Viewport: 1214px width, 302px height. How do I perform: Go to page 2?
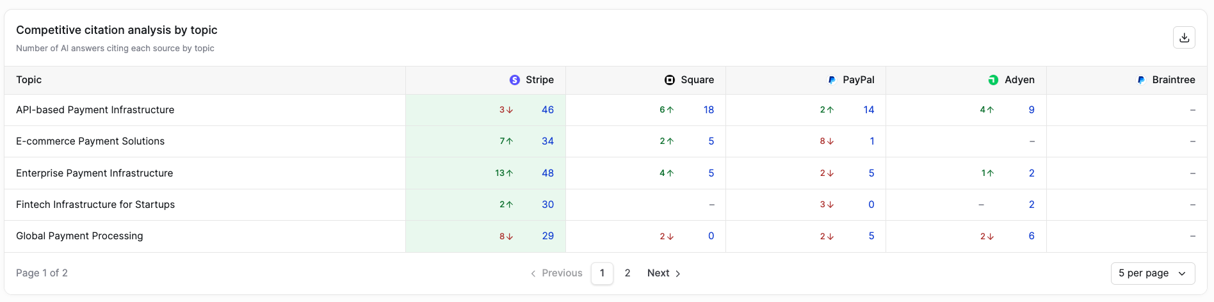point(627,273)
